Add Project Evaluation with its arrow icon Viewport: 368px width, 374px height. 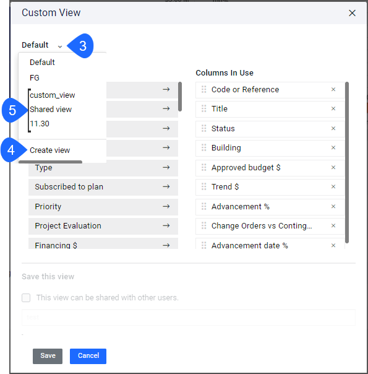click(166, 225)
